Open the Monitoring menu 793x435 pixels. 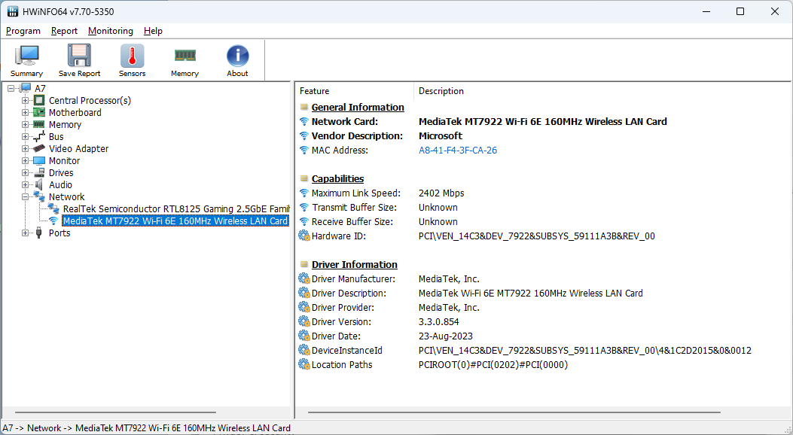point(110,31)
